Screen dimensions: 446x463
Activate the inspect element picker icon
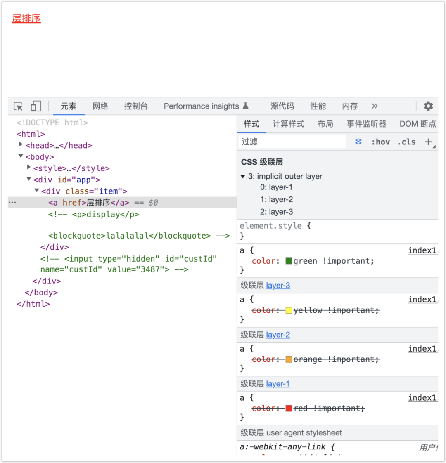[x=18, y=106]
